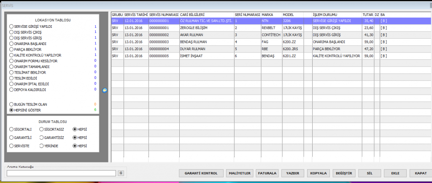Open Maliyetler with its button
Viewport: 432px width, 183px height.
click(239, 173)
